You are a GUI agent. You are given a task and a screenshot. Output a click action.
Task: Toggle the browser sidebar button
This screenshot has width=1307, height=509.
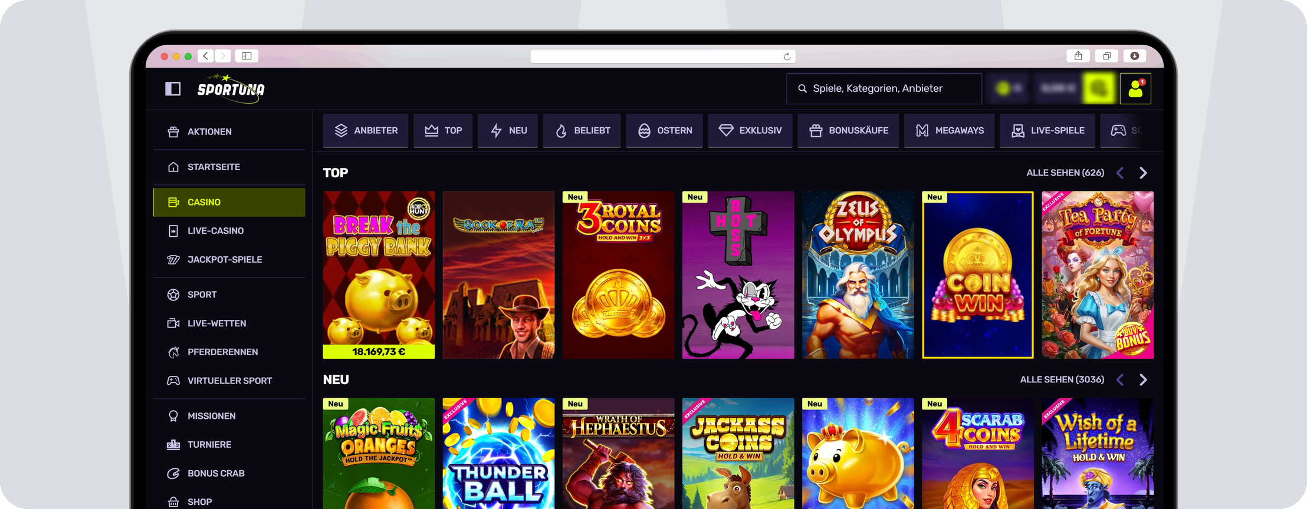[247, 56]
